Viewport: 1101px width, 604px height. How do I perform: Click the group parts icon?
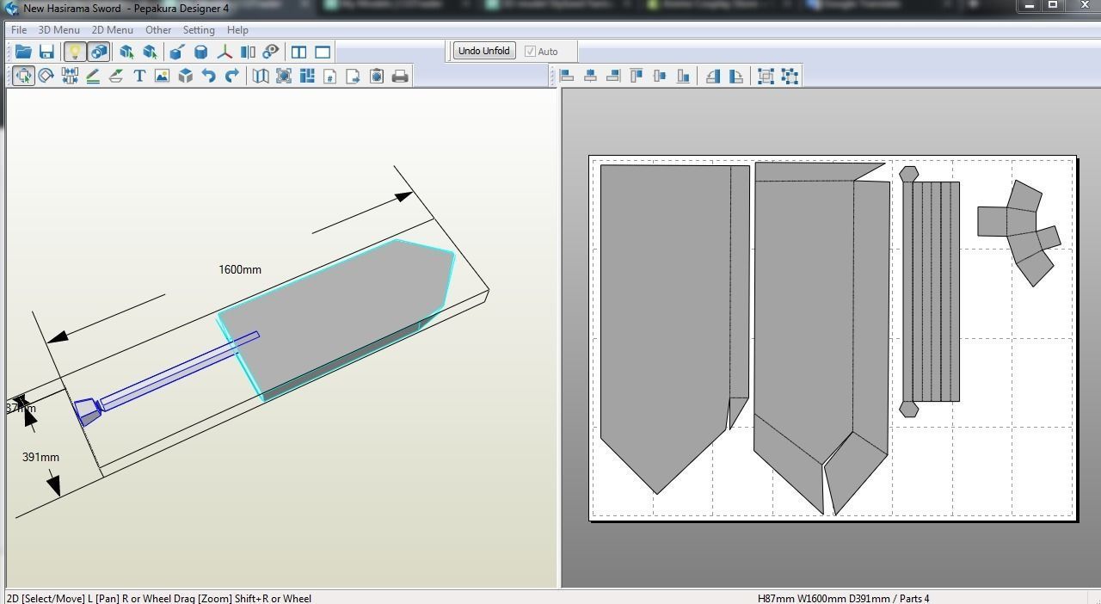pyautogui.click(x=766, y=76)
